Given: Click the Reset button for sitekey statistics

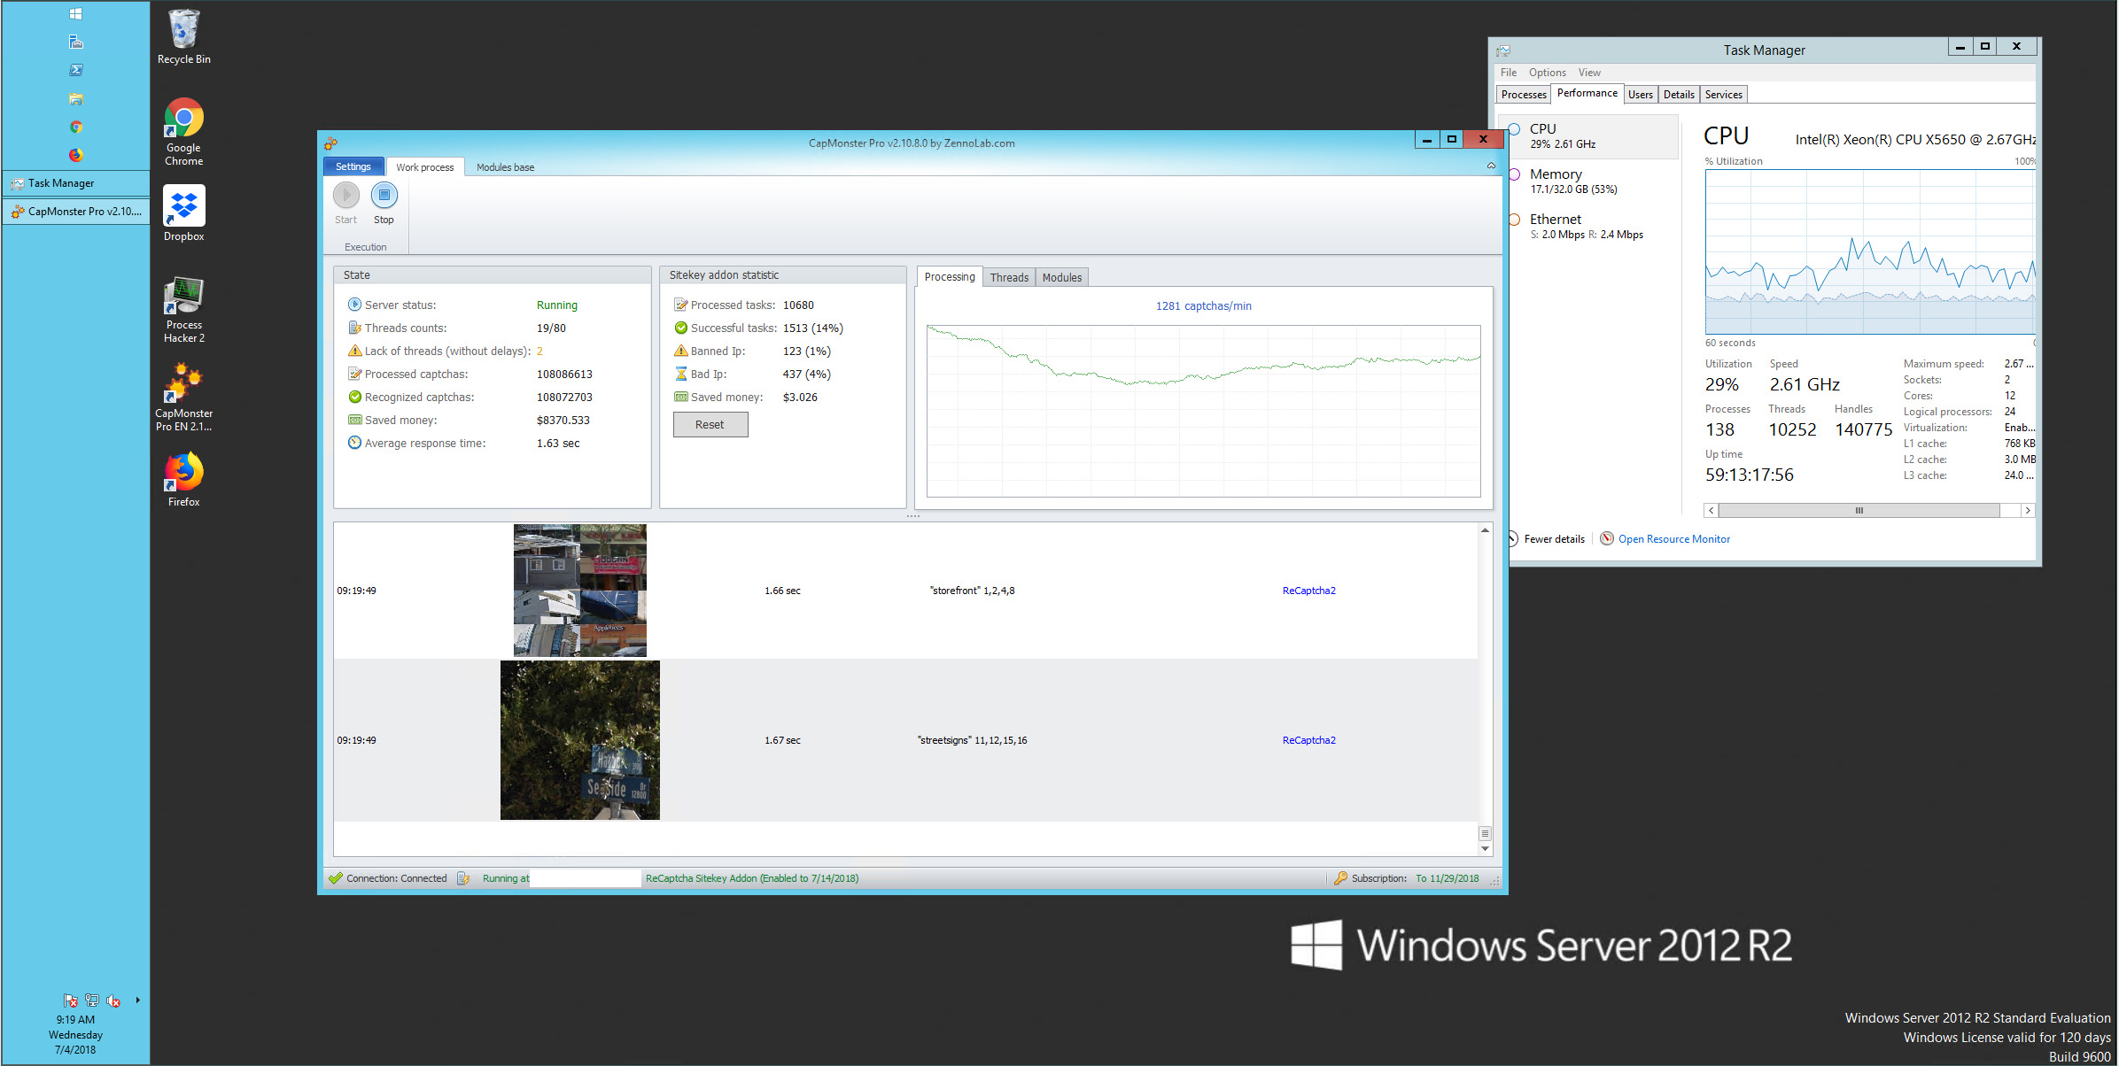Looking at the screenshot, I should point(710,425).
